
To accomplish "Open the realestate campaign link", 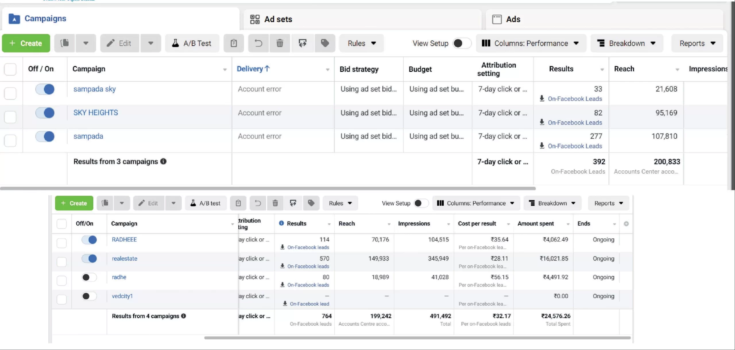I will 125,258.
